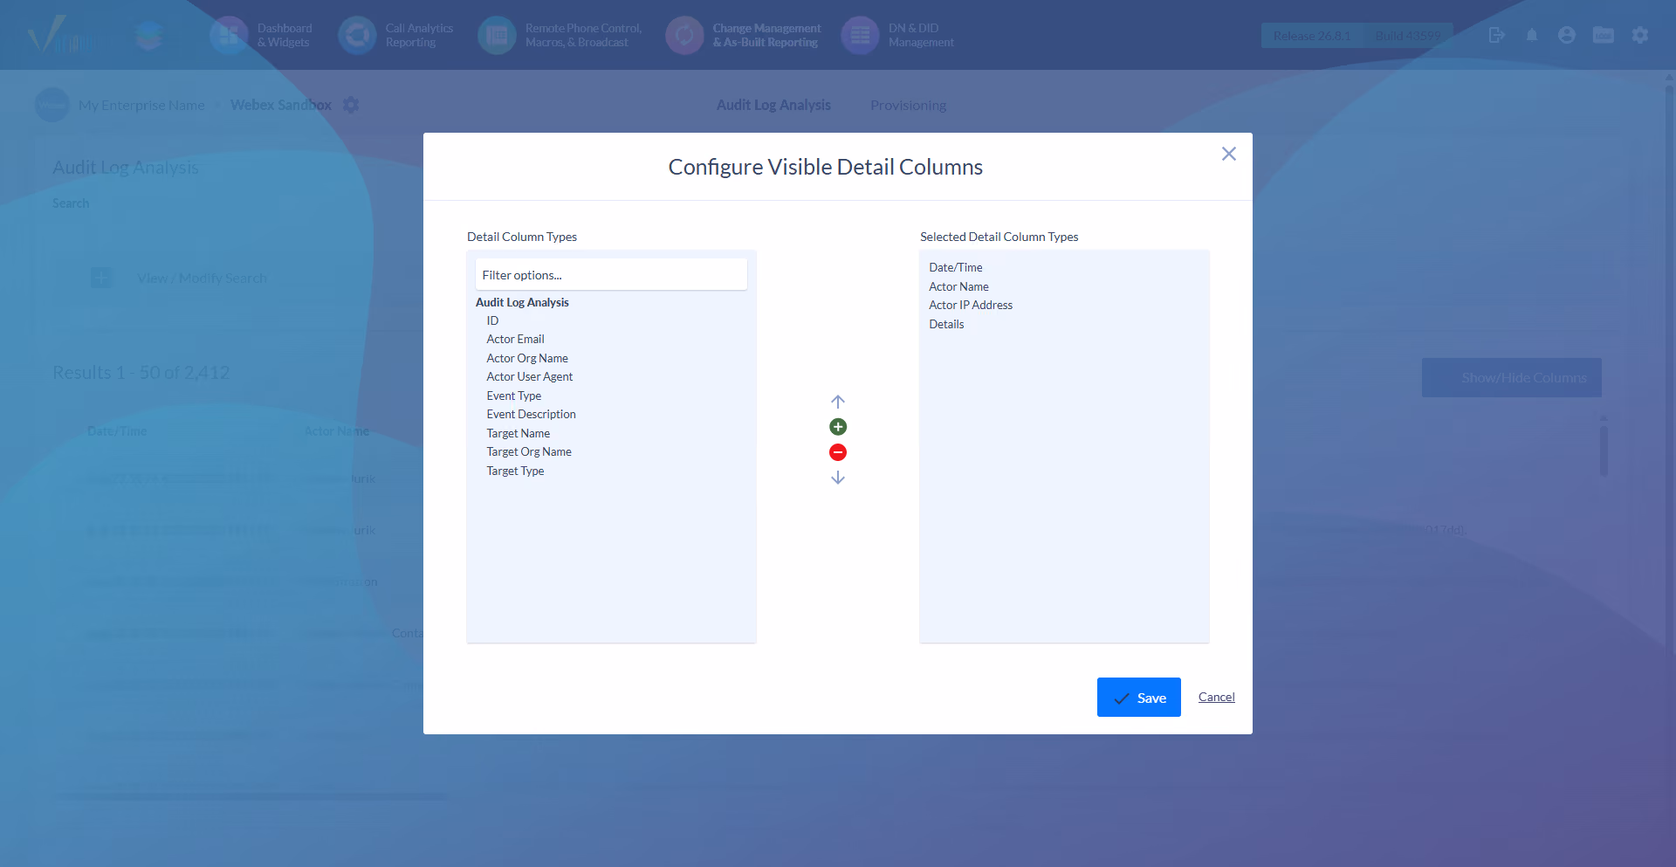The height and width of the screenshot is (867, 1676).
Task: Click the notifications bell icon
Action: (1532, 35)
